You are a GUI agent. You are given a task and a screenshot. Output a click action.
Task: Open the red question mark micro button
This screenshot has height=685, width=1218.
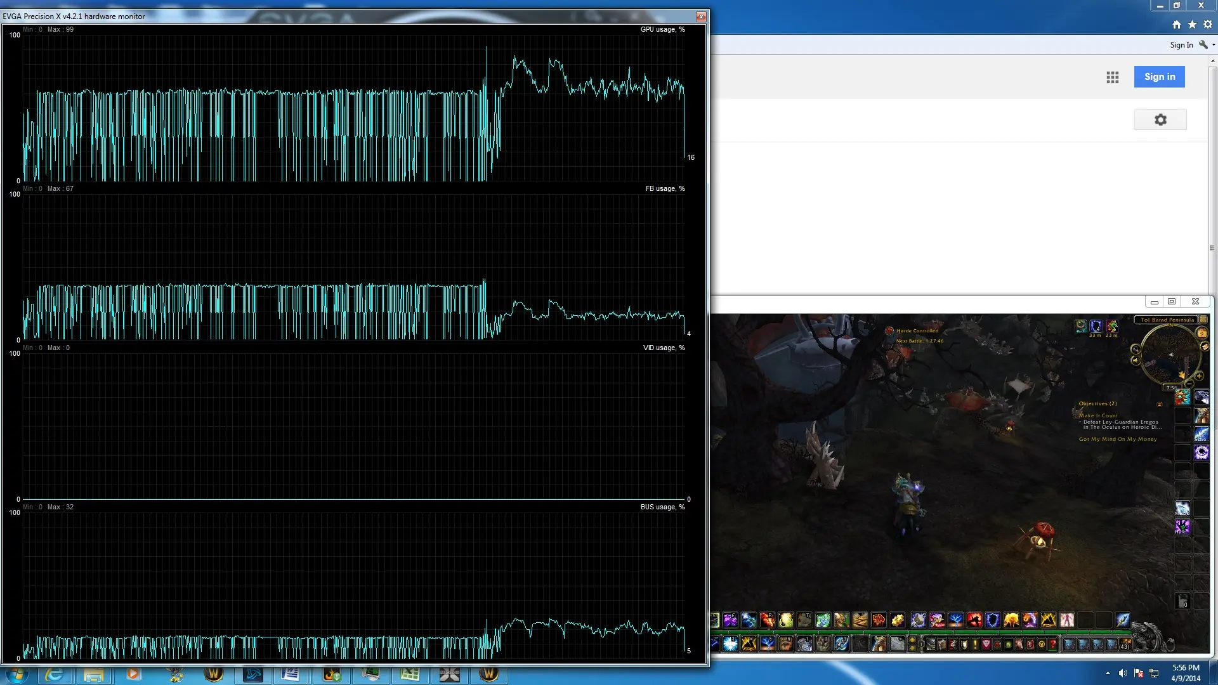point(1053,644)
